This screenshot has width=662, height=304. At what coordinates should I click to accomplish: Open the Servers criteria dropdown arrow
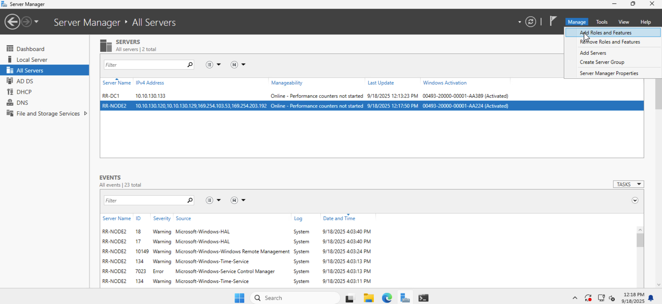[219, 64]
